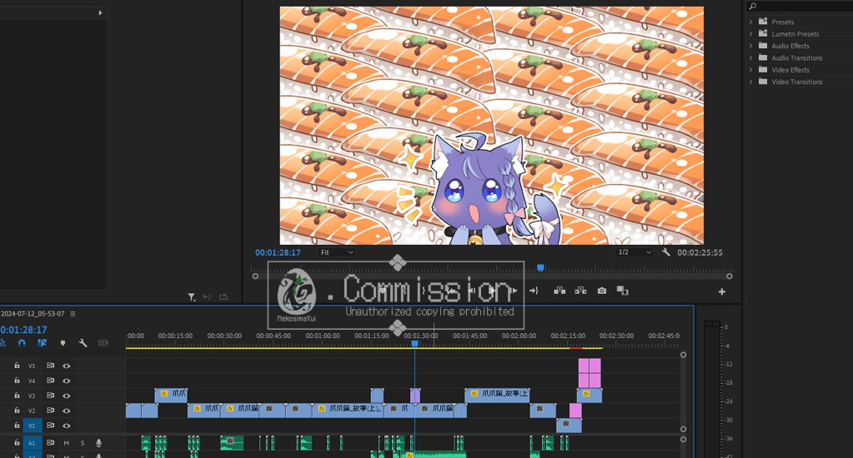
Task: Click the duration readout 00:02:25:55
Action: (700, 252)
